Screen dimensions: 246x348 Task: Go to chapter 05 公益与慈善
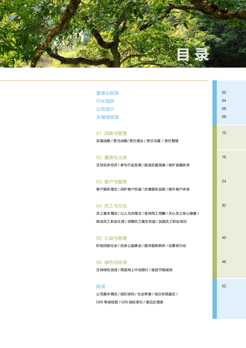111,238
